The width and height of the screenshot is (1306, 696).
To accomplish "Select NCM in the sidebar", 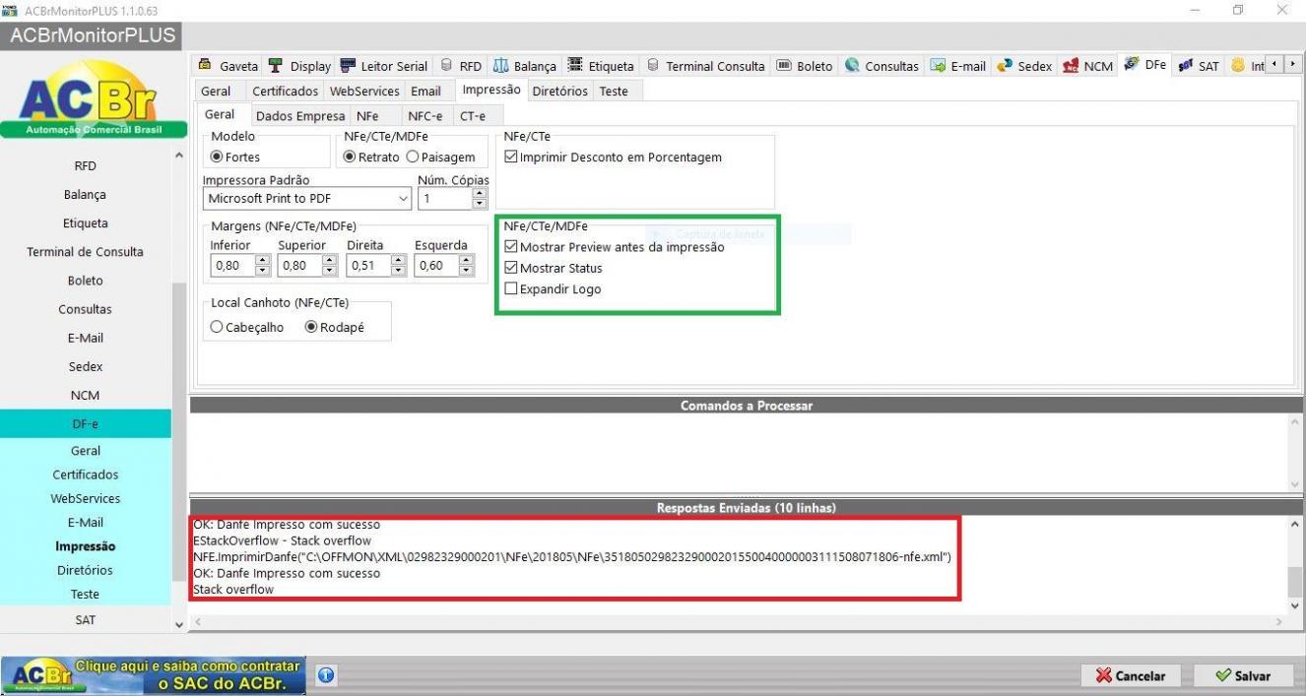I will click(86, 395).
